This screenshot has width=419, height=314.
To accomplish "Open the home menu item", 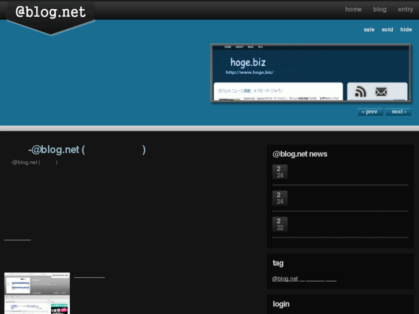I will (353, 9).
